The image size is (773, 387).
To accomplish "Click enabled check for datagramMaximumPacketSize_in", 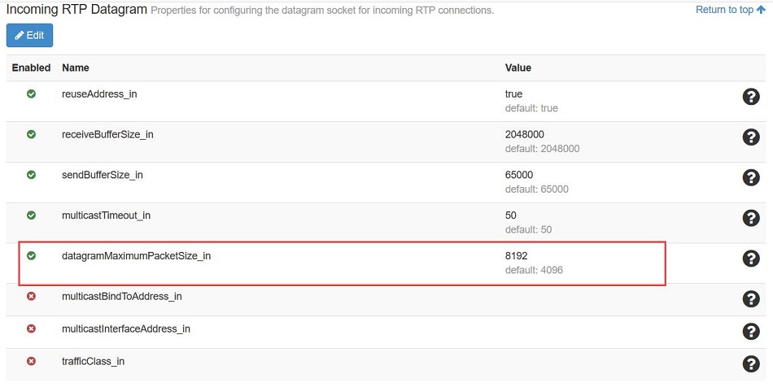I will click(x=31, y=255).
